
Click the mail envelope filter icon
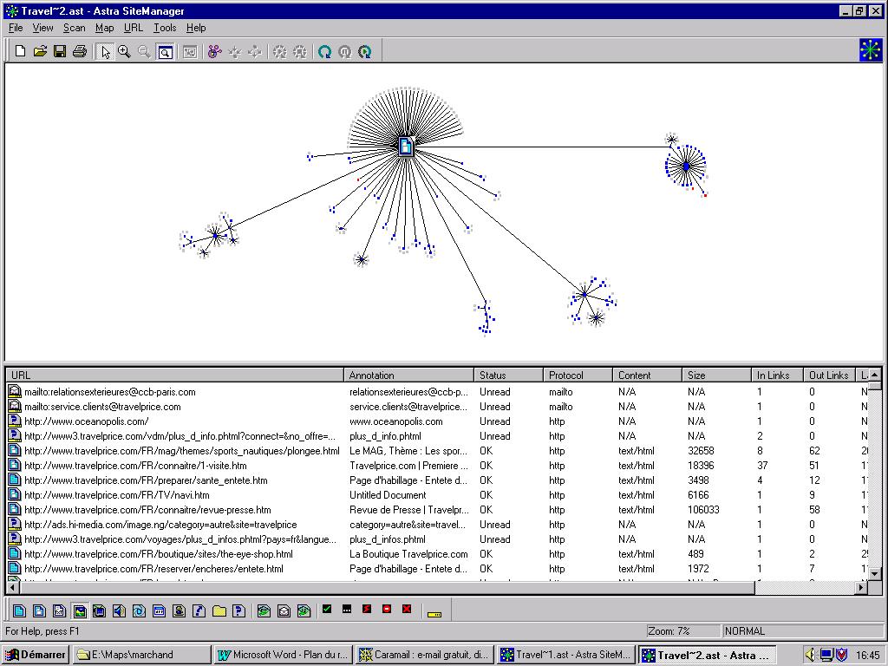coord(284,610)
